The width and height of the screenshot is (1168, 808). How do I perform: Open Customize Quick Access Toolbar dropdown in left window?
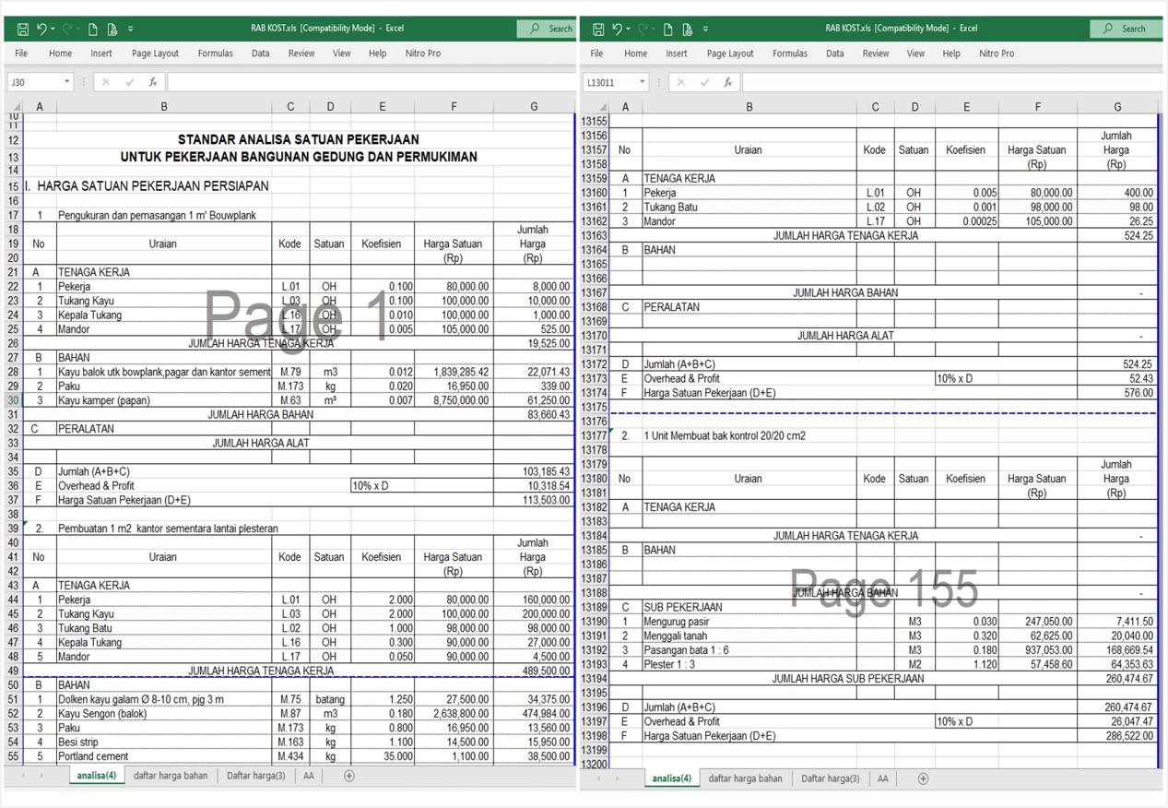pyautogui.click(x=131, y=30)
